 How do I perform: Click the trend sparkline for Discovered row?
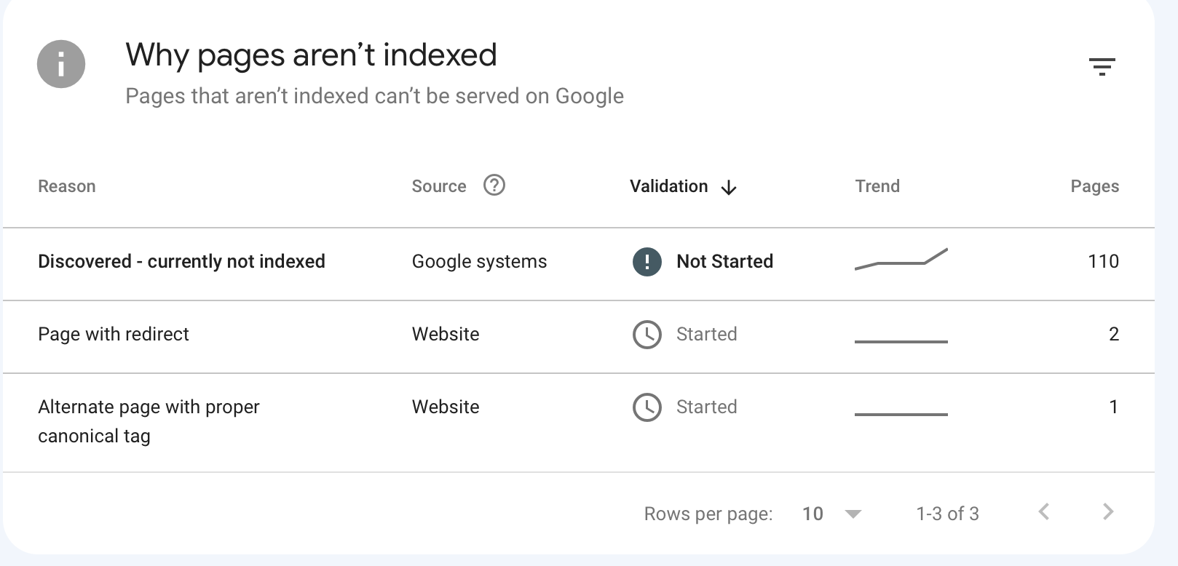tap(901, 260)
